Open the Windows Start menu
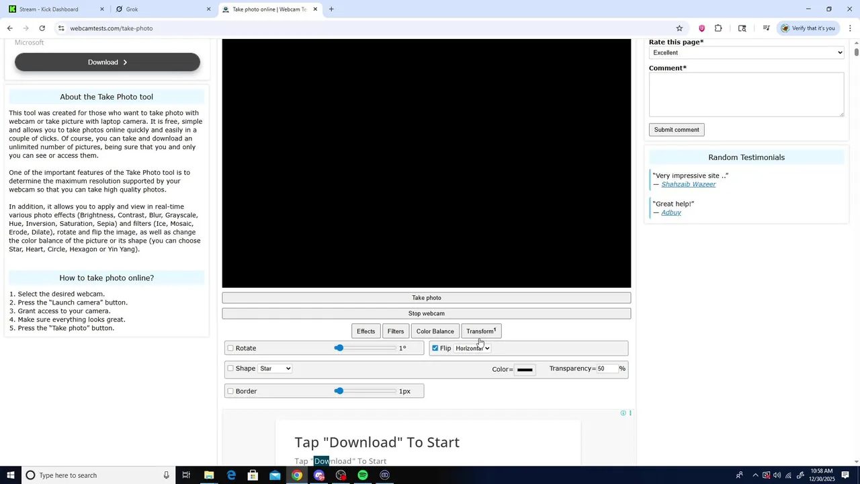Screen dimensions: 860x484 (9, 475)
